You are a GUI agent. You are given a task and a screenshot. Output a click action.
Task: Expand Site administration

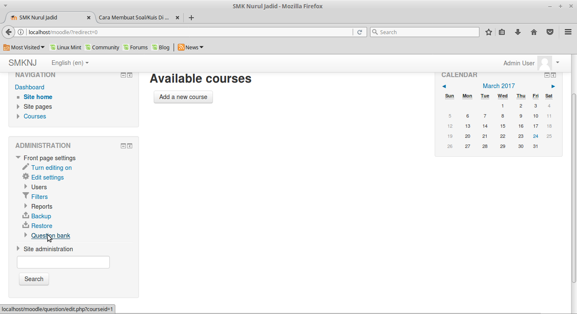pyautogui.click(x=18, y=249)
